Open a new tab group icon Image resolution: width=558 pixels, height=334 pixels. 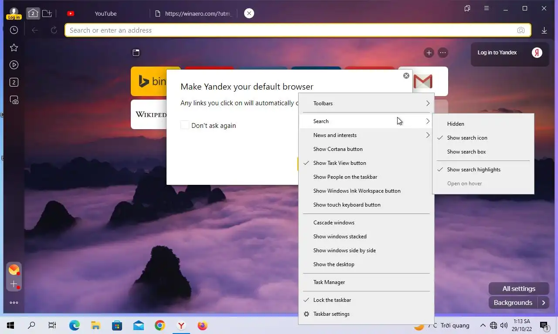click(x=47, y=13)
